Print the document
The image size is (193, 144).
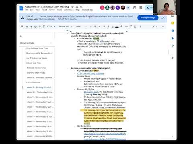pyautogui.click(x=35, y=26)
